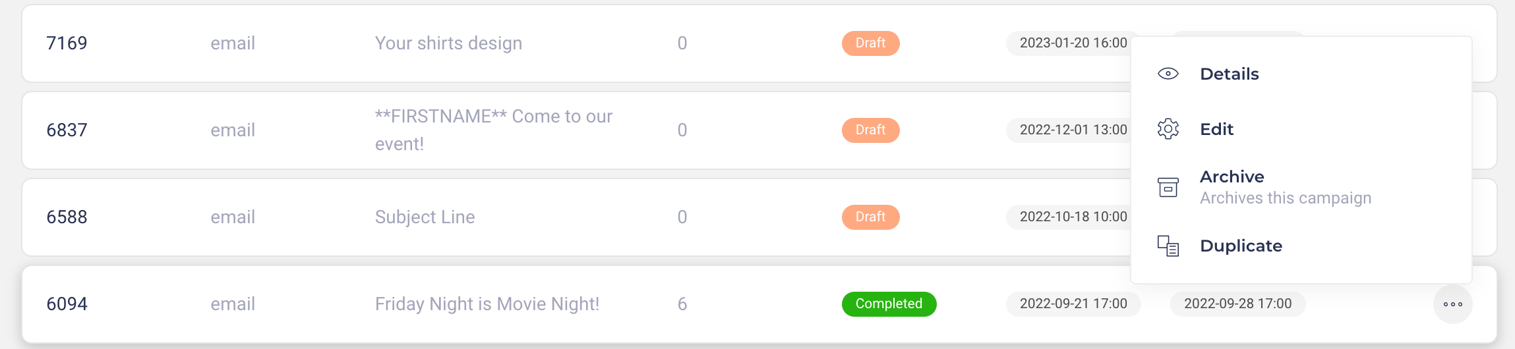Open the three-dot menu for campaign 6094
1515x349 pixels.
coord(1452,304)
